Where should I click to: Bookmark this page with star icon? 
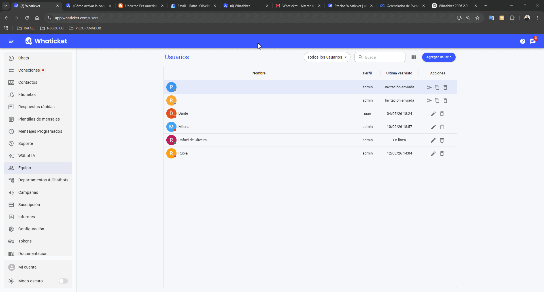(x=477, y=18)
